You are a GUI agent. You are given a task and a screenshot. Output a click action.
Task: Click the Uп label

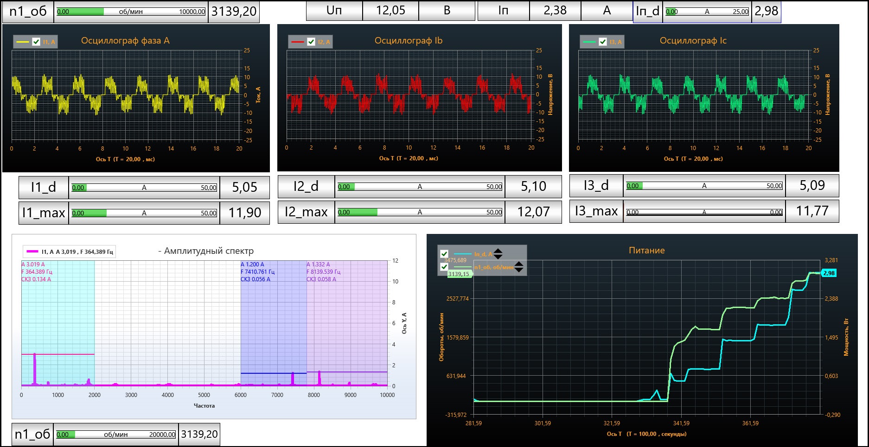[x=334, y=11]
